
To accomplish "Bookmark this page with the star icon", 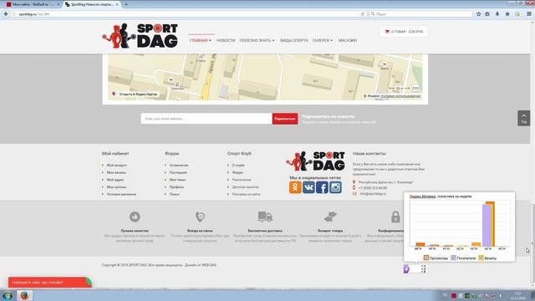I will click(x=479, y=14).
